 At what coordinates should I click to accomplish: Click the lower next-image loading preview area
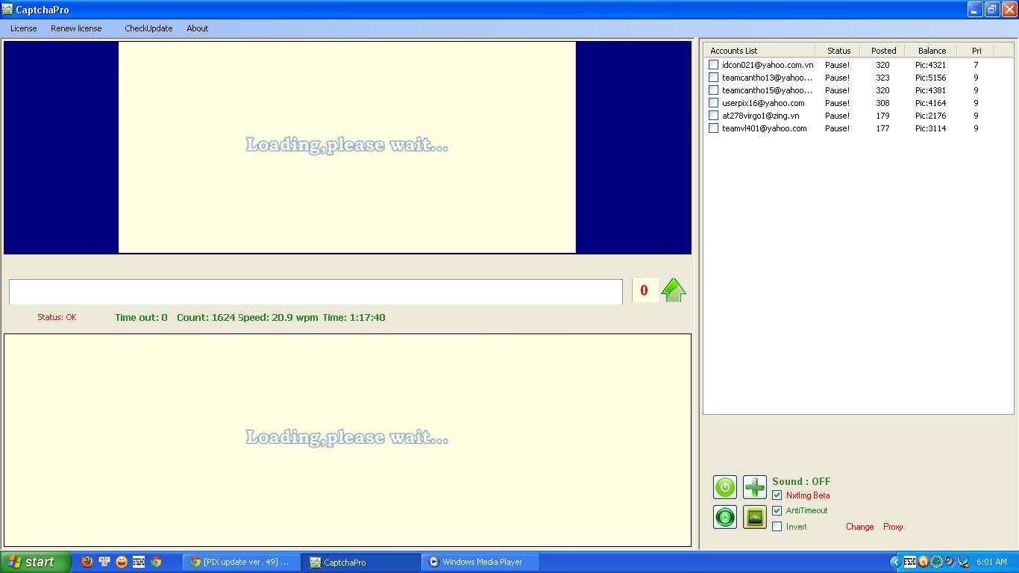point(348,440)
